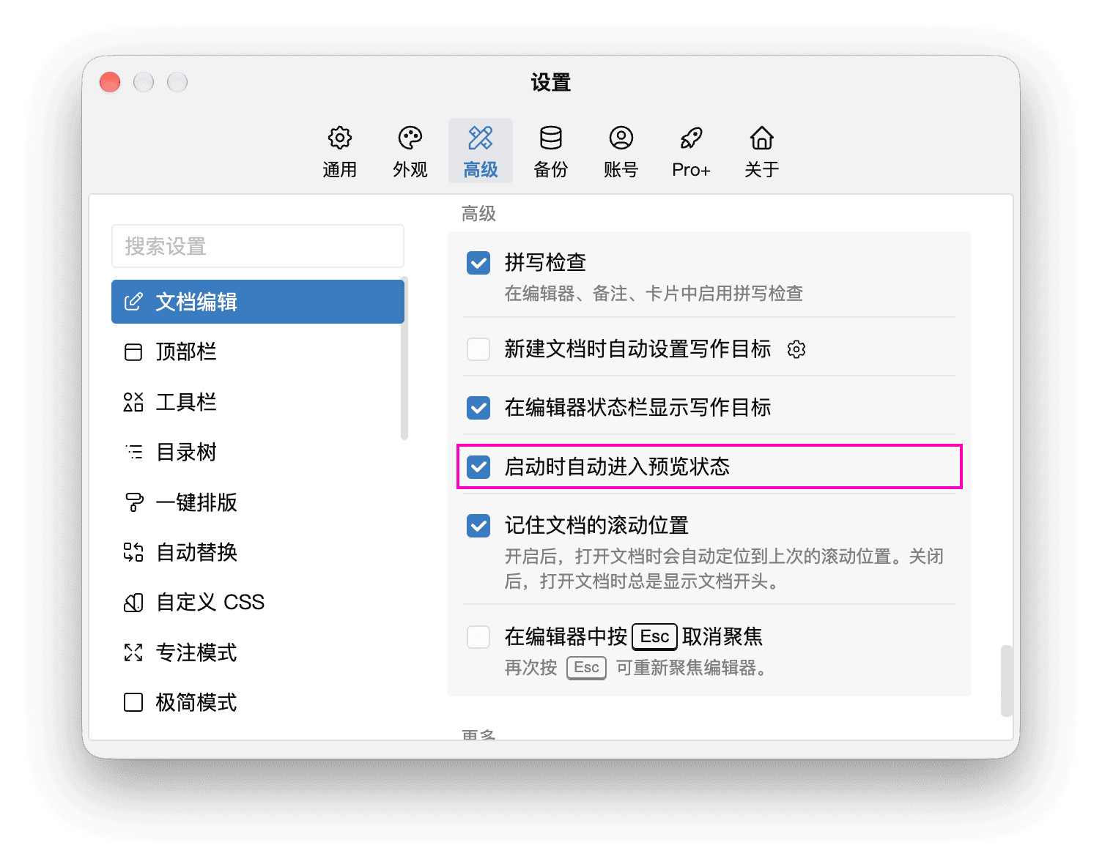Click the 目录树 list icon
This screenshot has width=1102, height=867.
point(133,452)
